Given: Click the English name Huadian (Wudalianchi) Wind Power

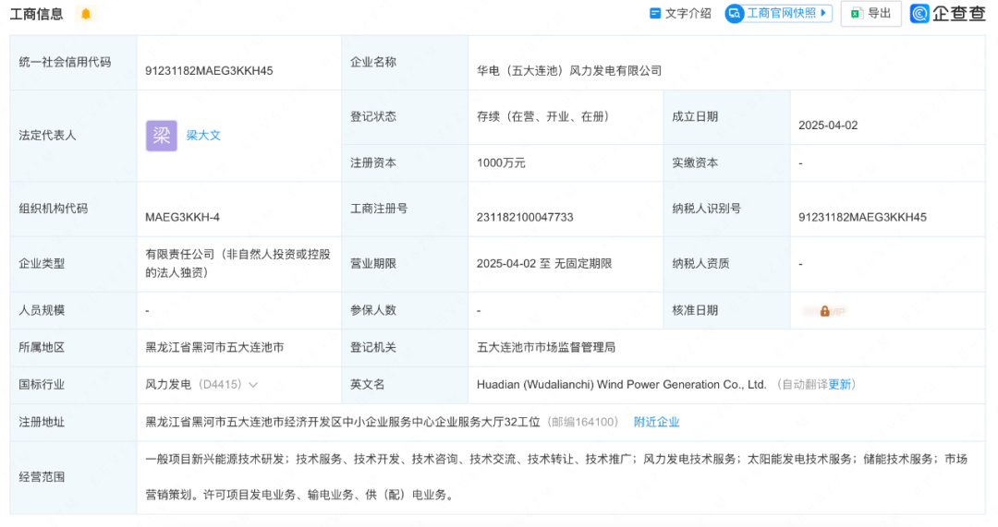Looking at the screenshot, I should click(621, 385).
